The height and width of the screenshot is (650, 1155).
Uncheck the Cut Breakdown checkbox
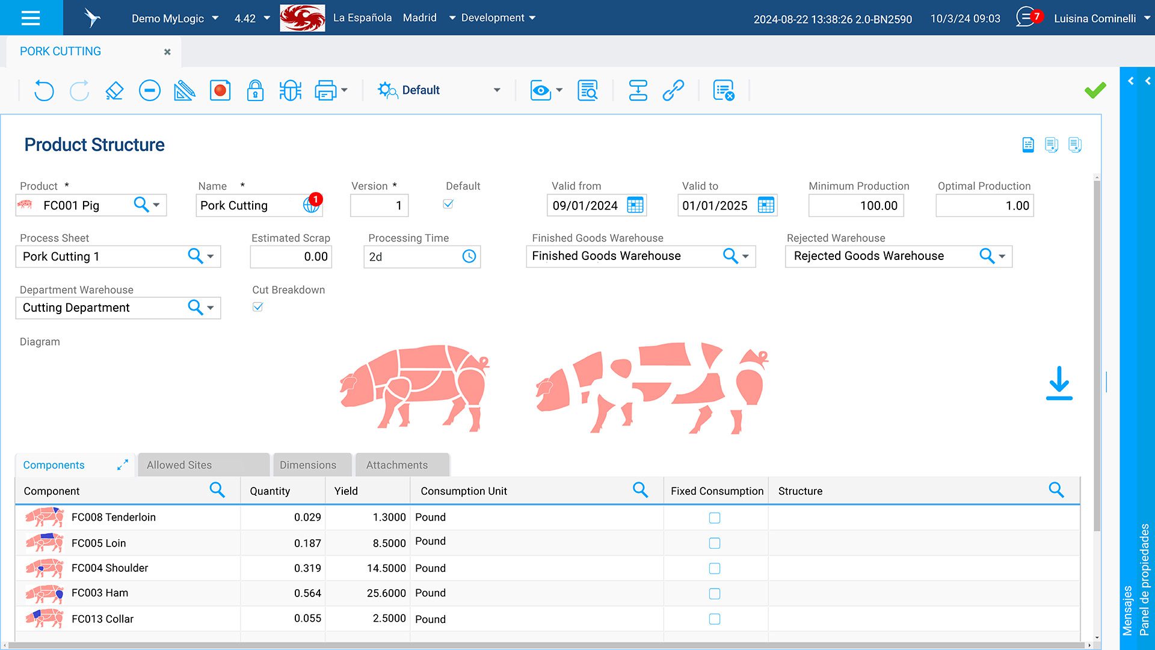tap(258, 307)
